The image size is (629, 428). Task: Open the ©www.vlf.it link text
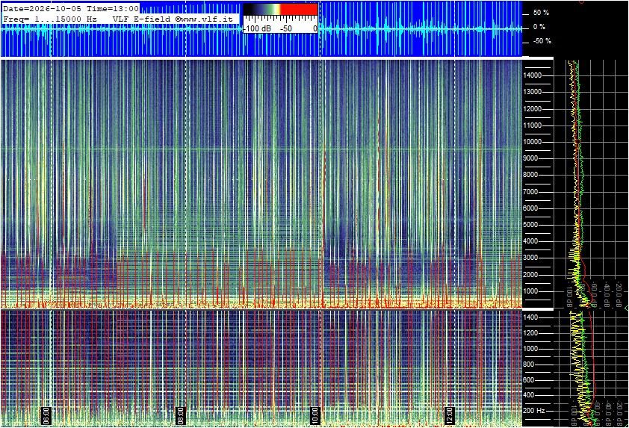[x=204, y=19]
